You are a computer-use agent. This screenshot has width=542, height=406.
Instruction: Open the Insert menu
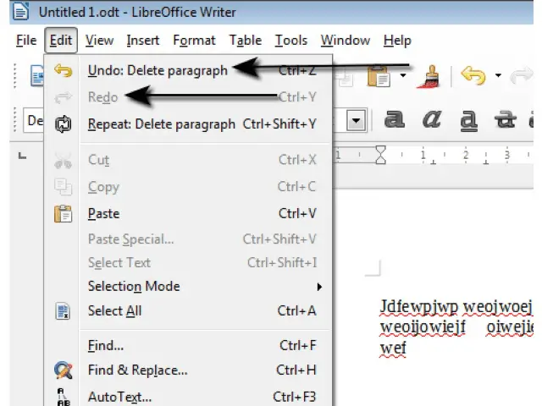click(x=143, y=41)
